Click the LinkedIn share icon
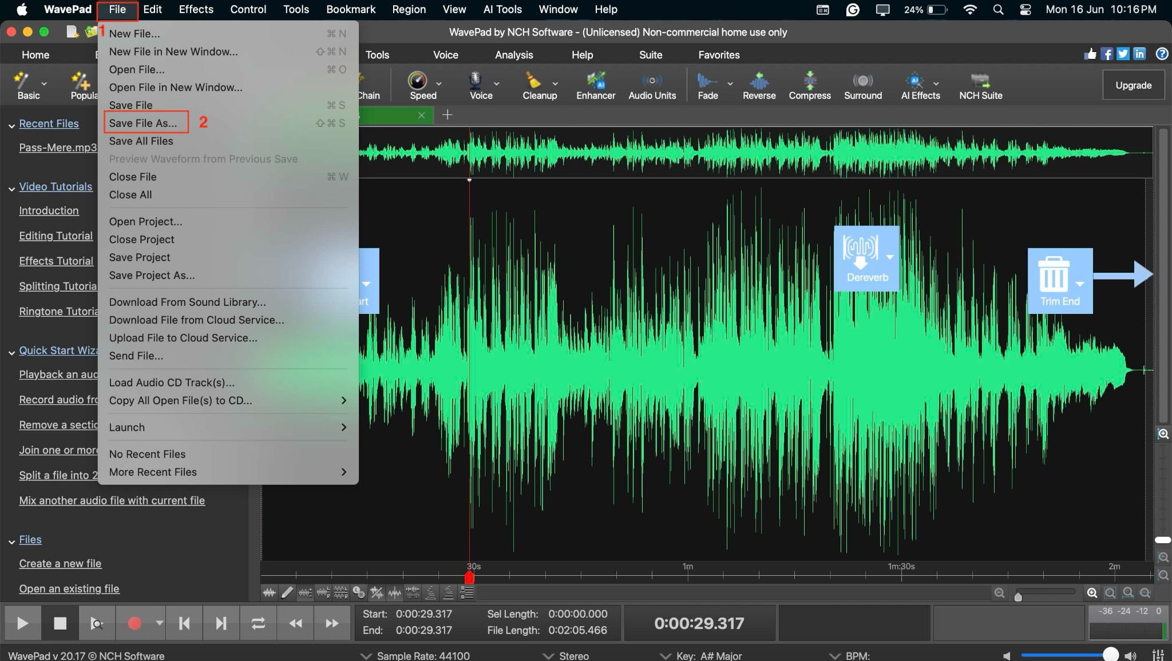This screenshot has height=661, width=1172. pos(1139,54)
